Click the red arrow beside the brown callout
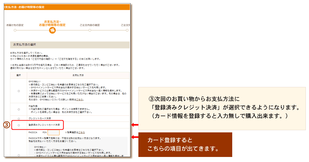 pos(135,137)
